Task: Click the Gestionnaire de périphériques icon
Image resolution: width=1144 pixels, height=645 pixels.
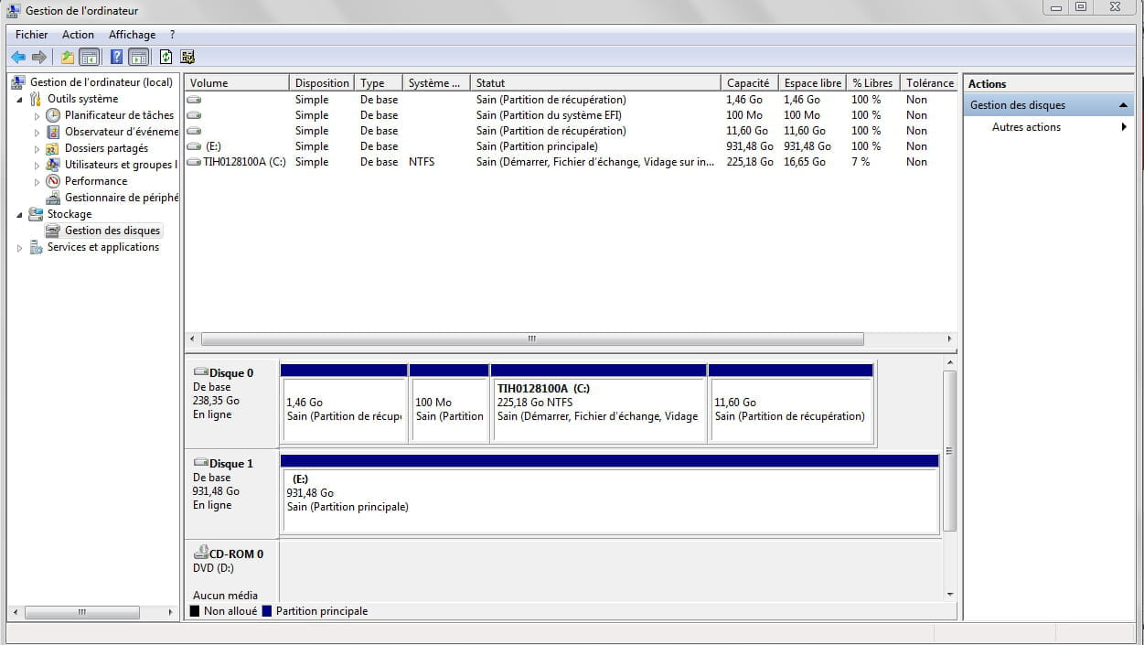Action: coord(53,198)
